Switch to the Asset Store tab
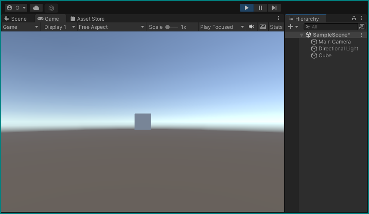This screenshot has width=369, height=214. pos(87,19)
